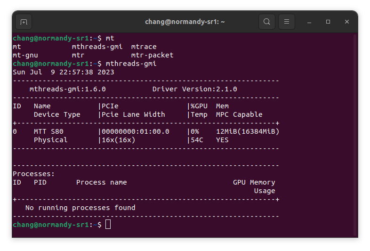Open a new terminal tab
This screenshot has height=251, width=370.
(x=24, y=22)
